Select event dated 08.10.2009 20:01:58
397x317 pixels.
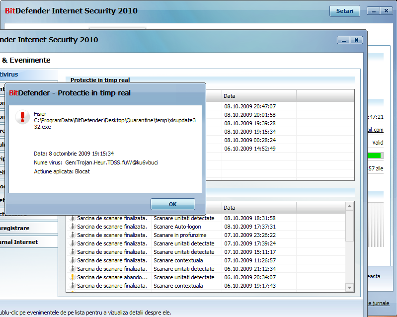pos(250,115)
